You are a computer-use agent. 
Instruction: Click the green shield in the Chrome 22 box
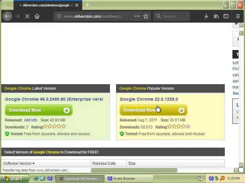click(122, 134)
